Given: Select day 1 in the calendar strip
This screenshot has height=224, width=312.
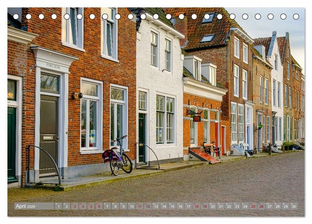Looking at the screenshot, I should [58, 206].
